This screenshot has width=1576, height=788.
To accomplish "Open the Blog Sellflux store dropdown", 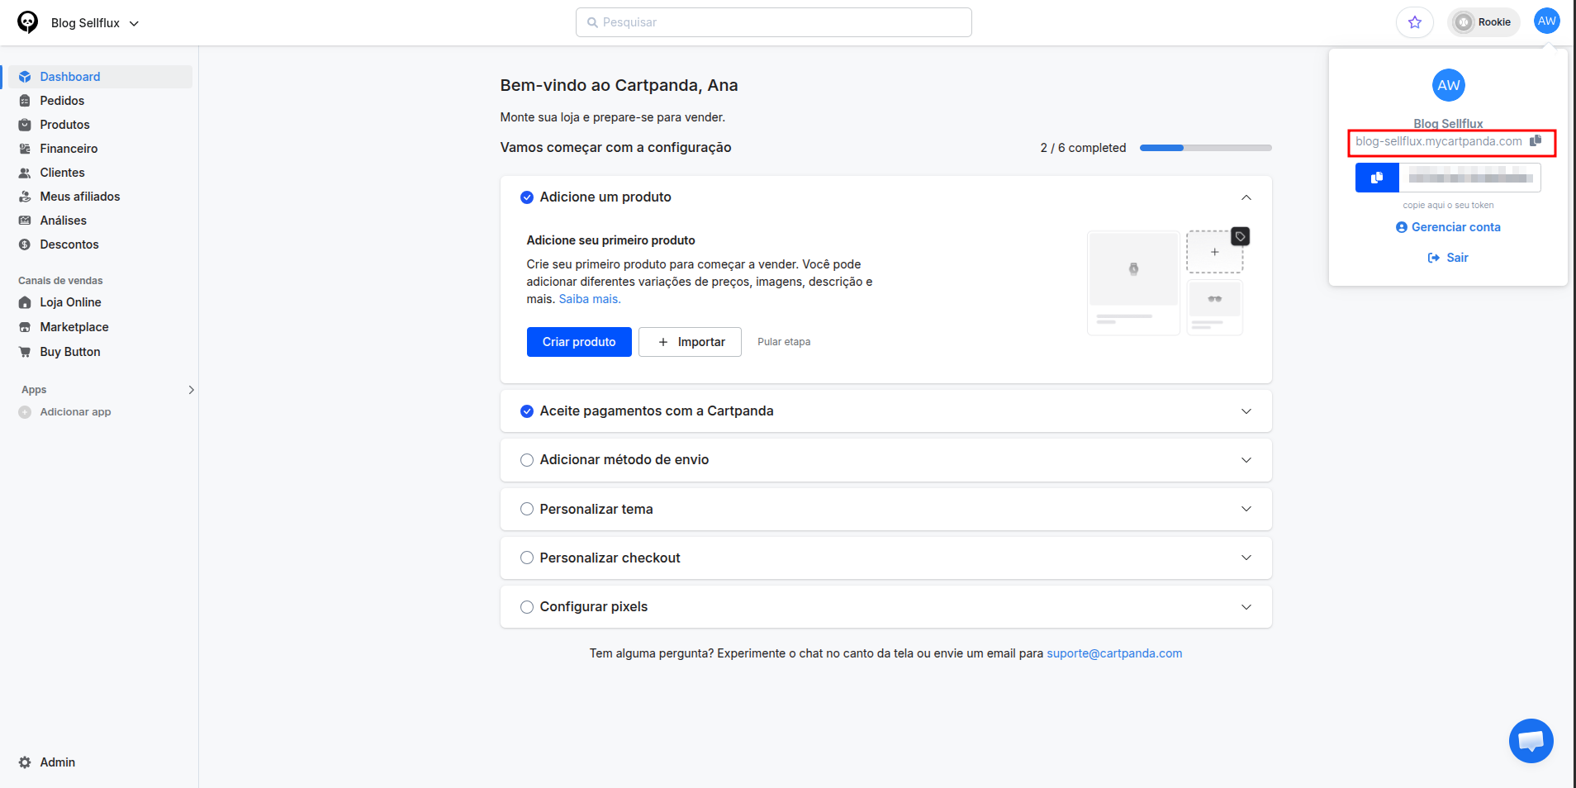I will point(95,23).
